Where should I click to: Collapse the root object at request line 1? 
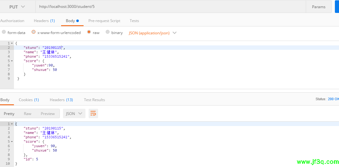click(12, 43)
